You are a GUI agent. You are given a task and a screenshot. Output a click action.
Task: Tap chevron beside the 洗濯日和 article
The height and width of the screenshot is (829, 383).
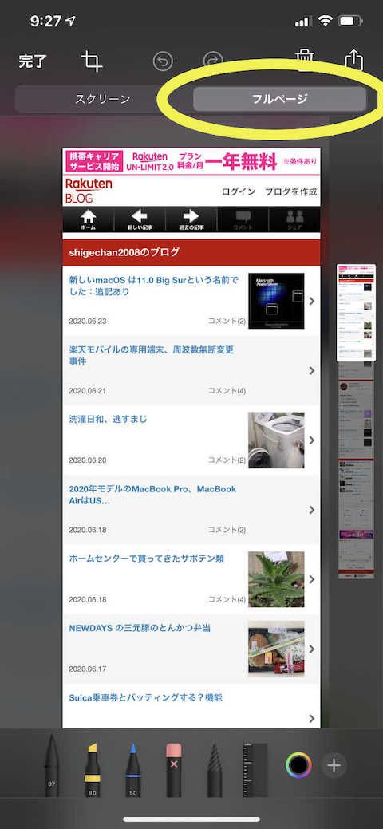tap(311, 440)
